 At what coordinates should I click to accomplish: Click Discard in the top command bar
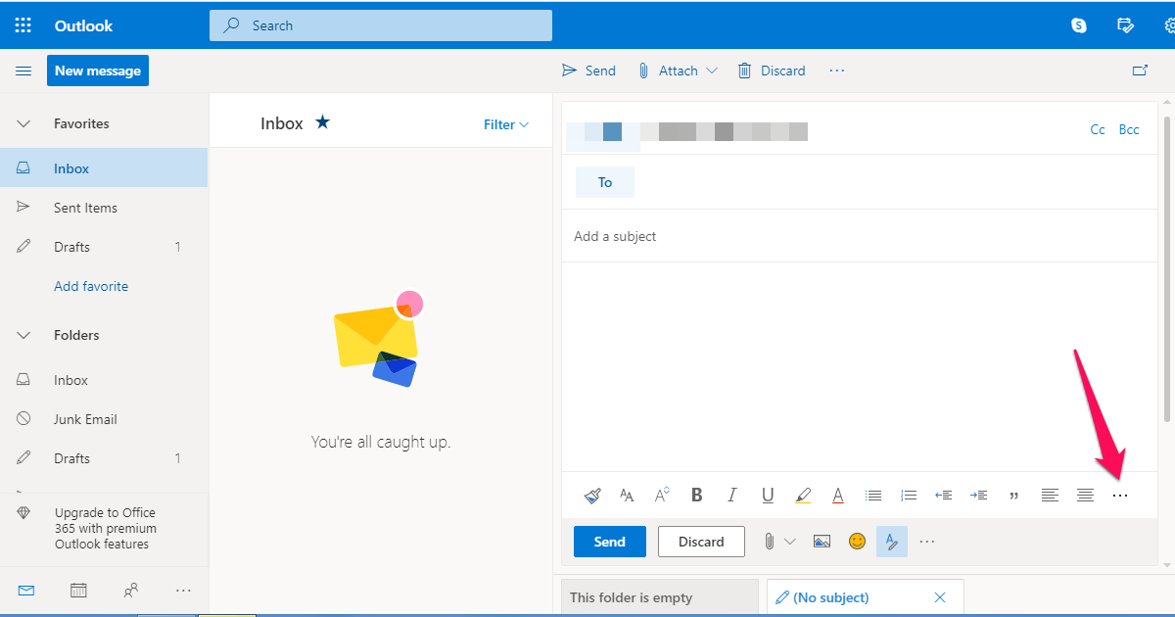772,71
